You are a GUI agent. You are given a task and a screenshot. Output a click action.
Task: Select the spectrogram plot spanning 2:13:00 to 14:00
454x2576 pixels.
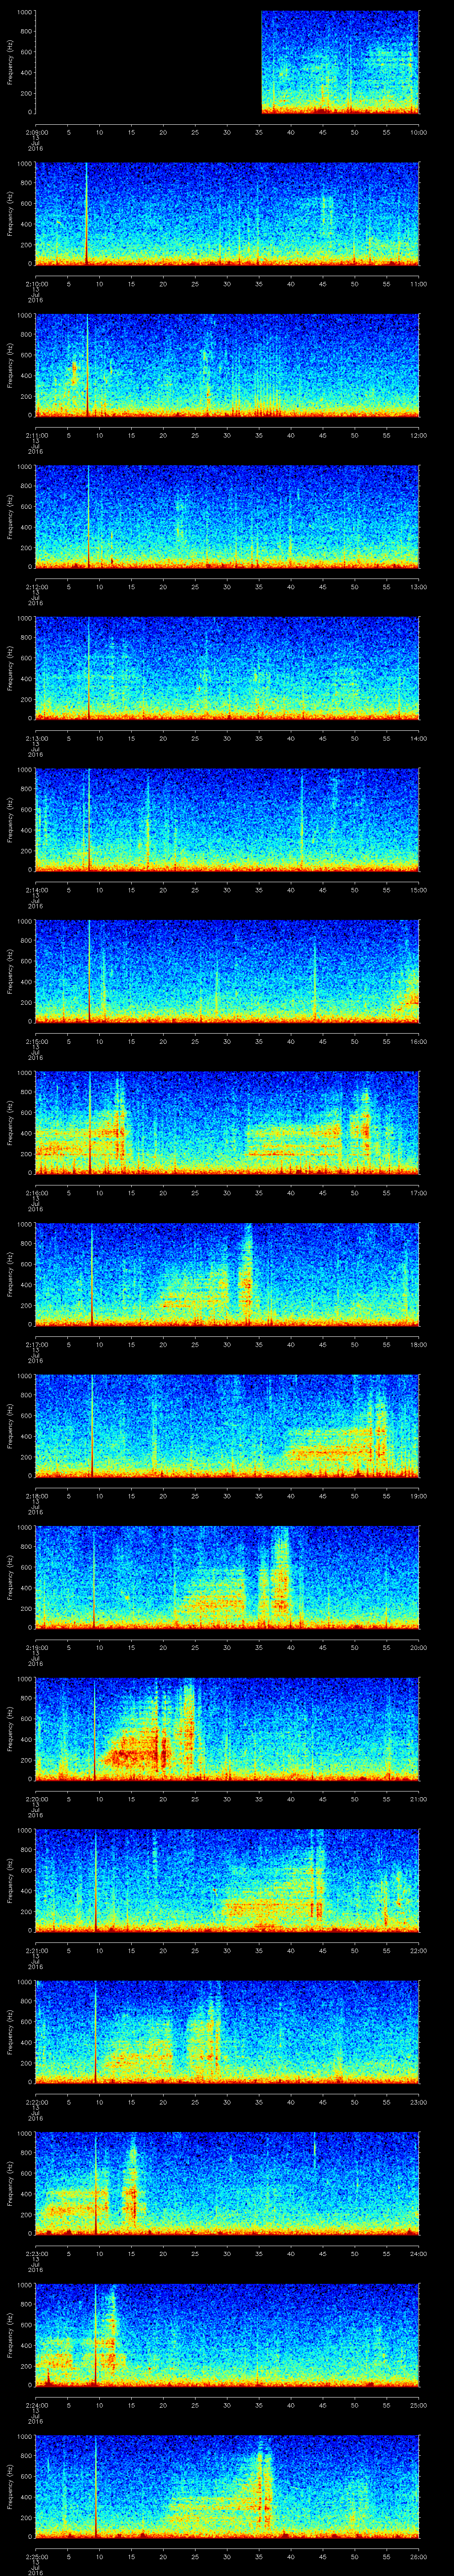pyautogui.click(x=227, y=668)
